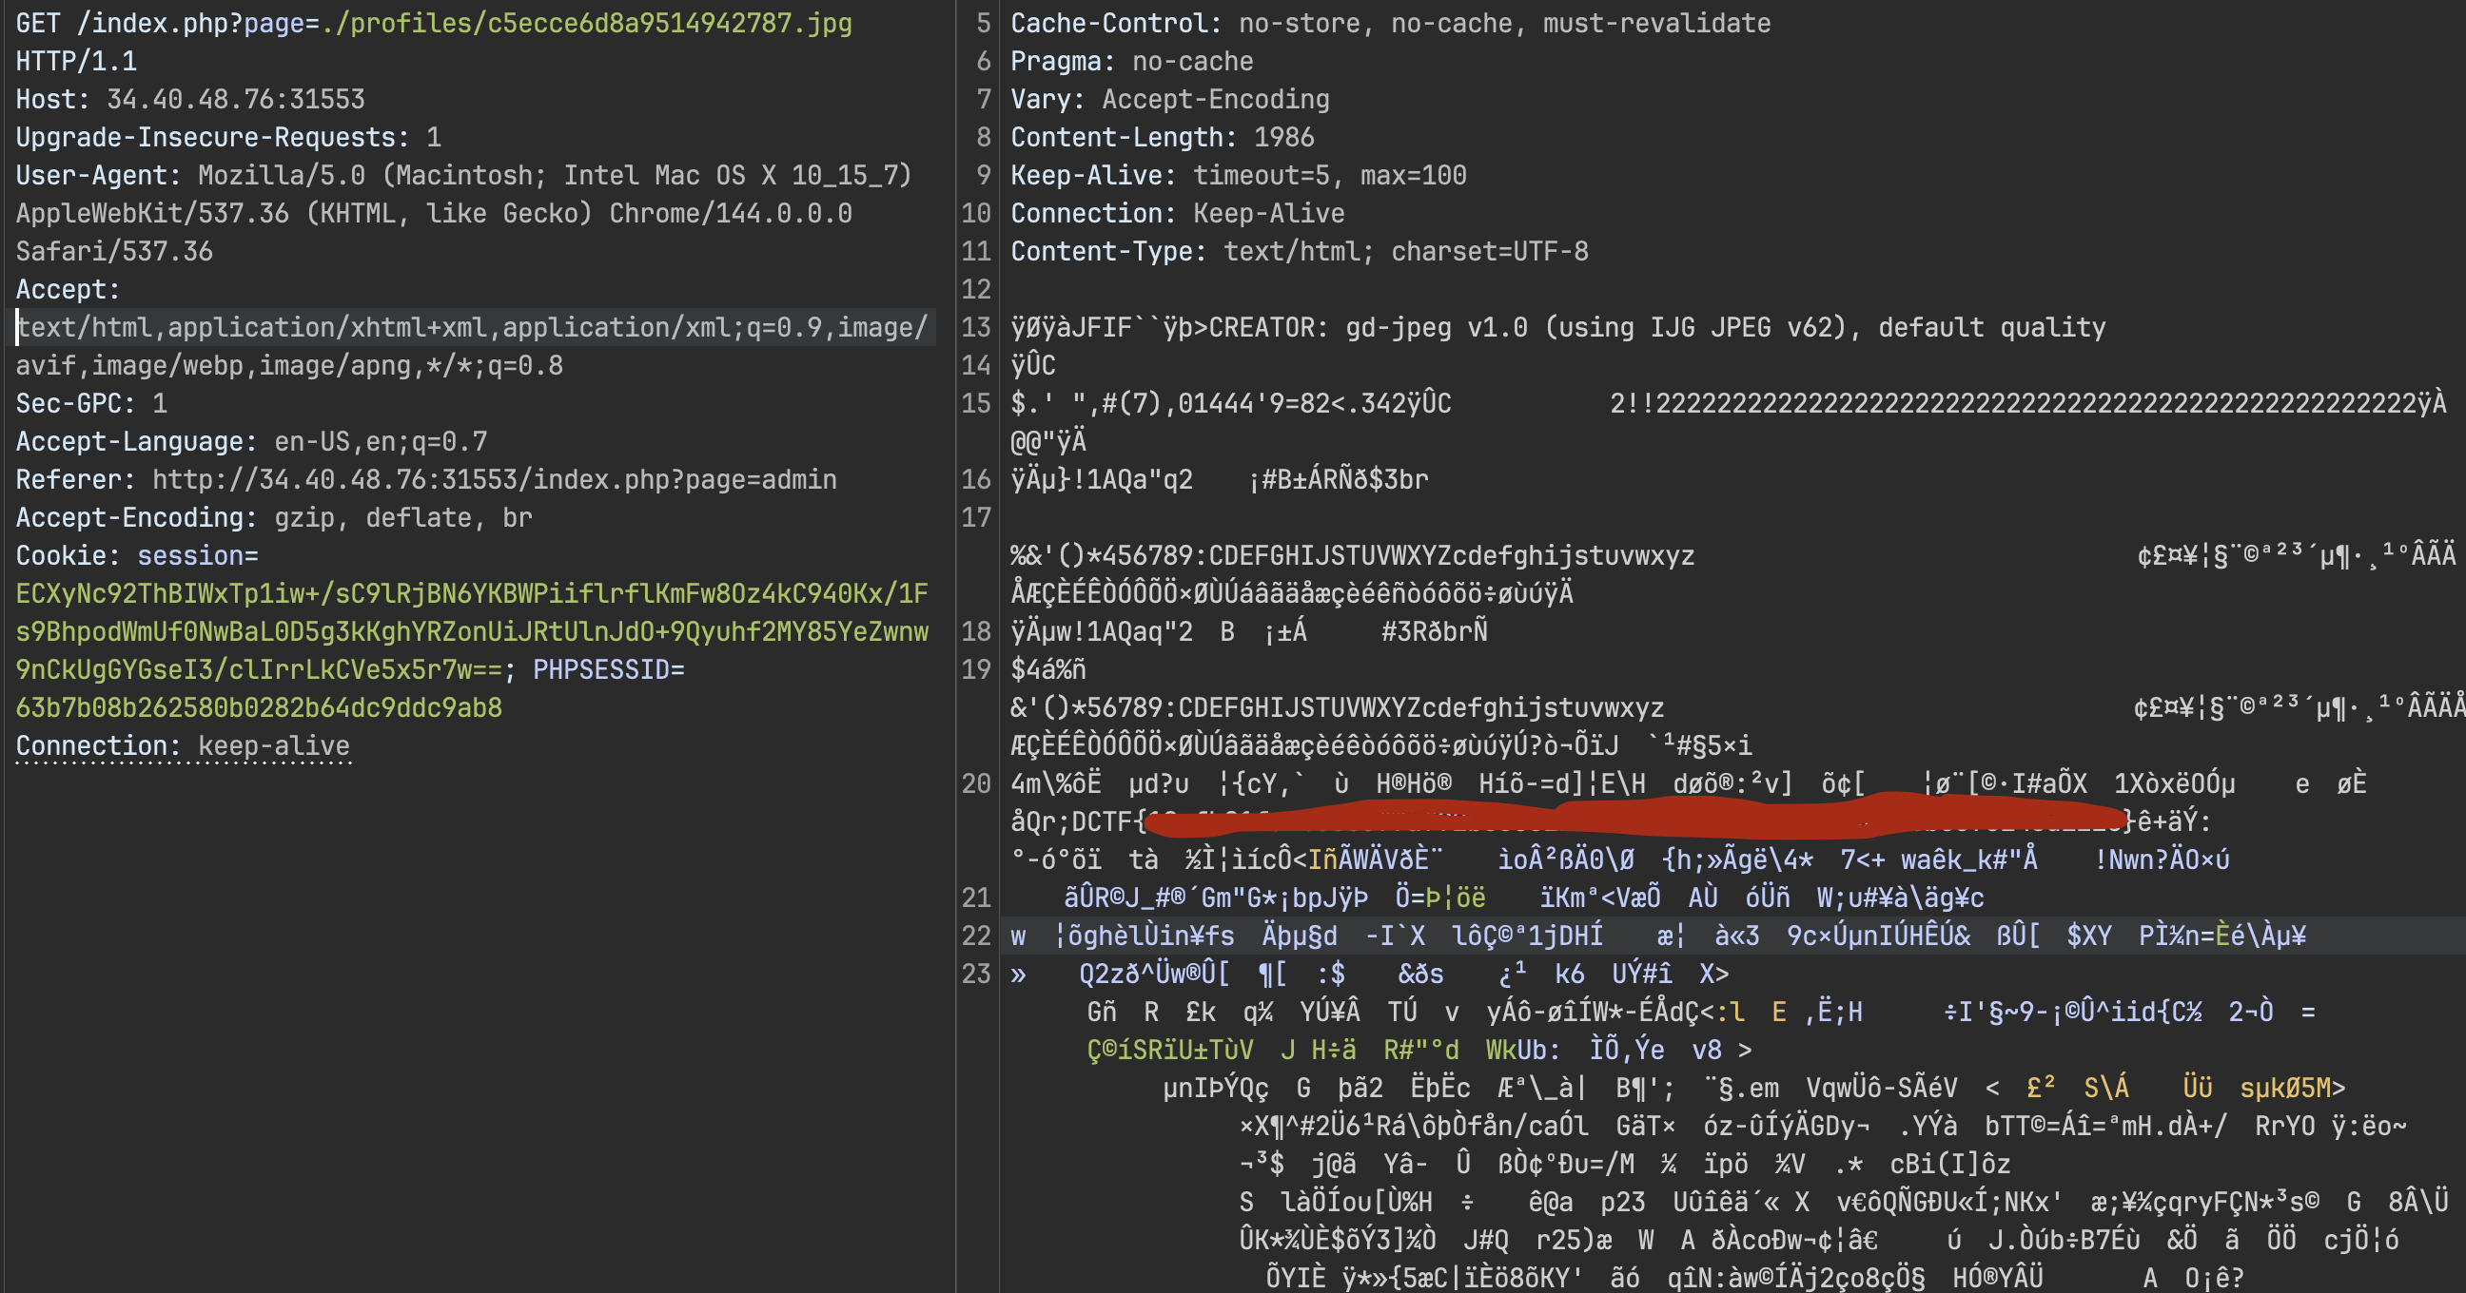
Task: Click the Content-Length 1986 response header
Action: [x=1163, y=138]
